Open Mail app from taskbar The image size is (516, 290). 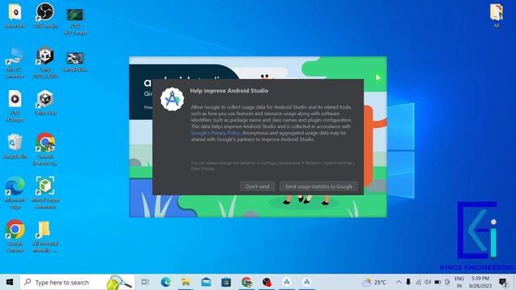tap(206, 282)
